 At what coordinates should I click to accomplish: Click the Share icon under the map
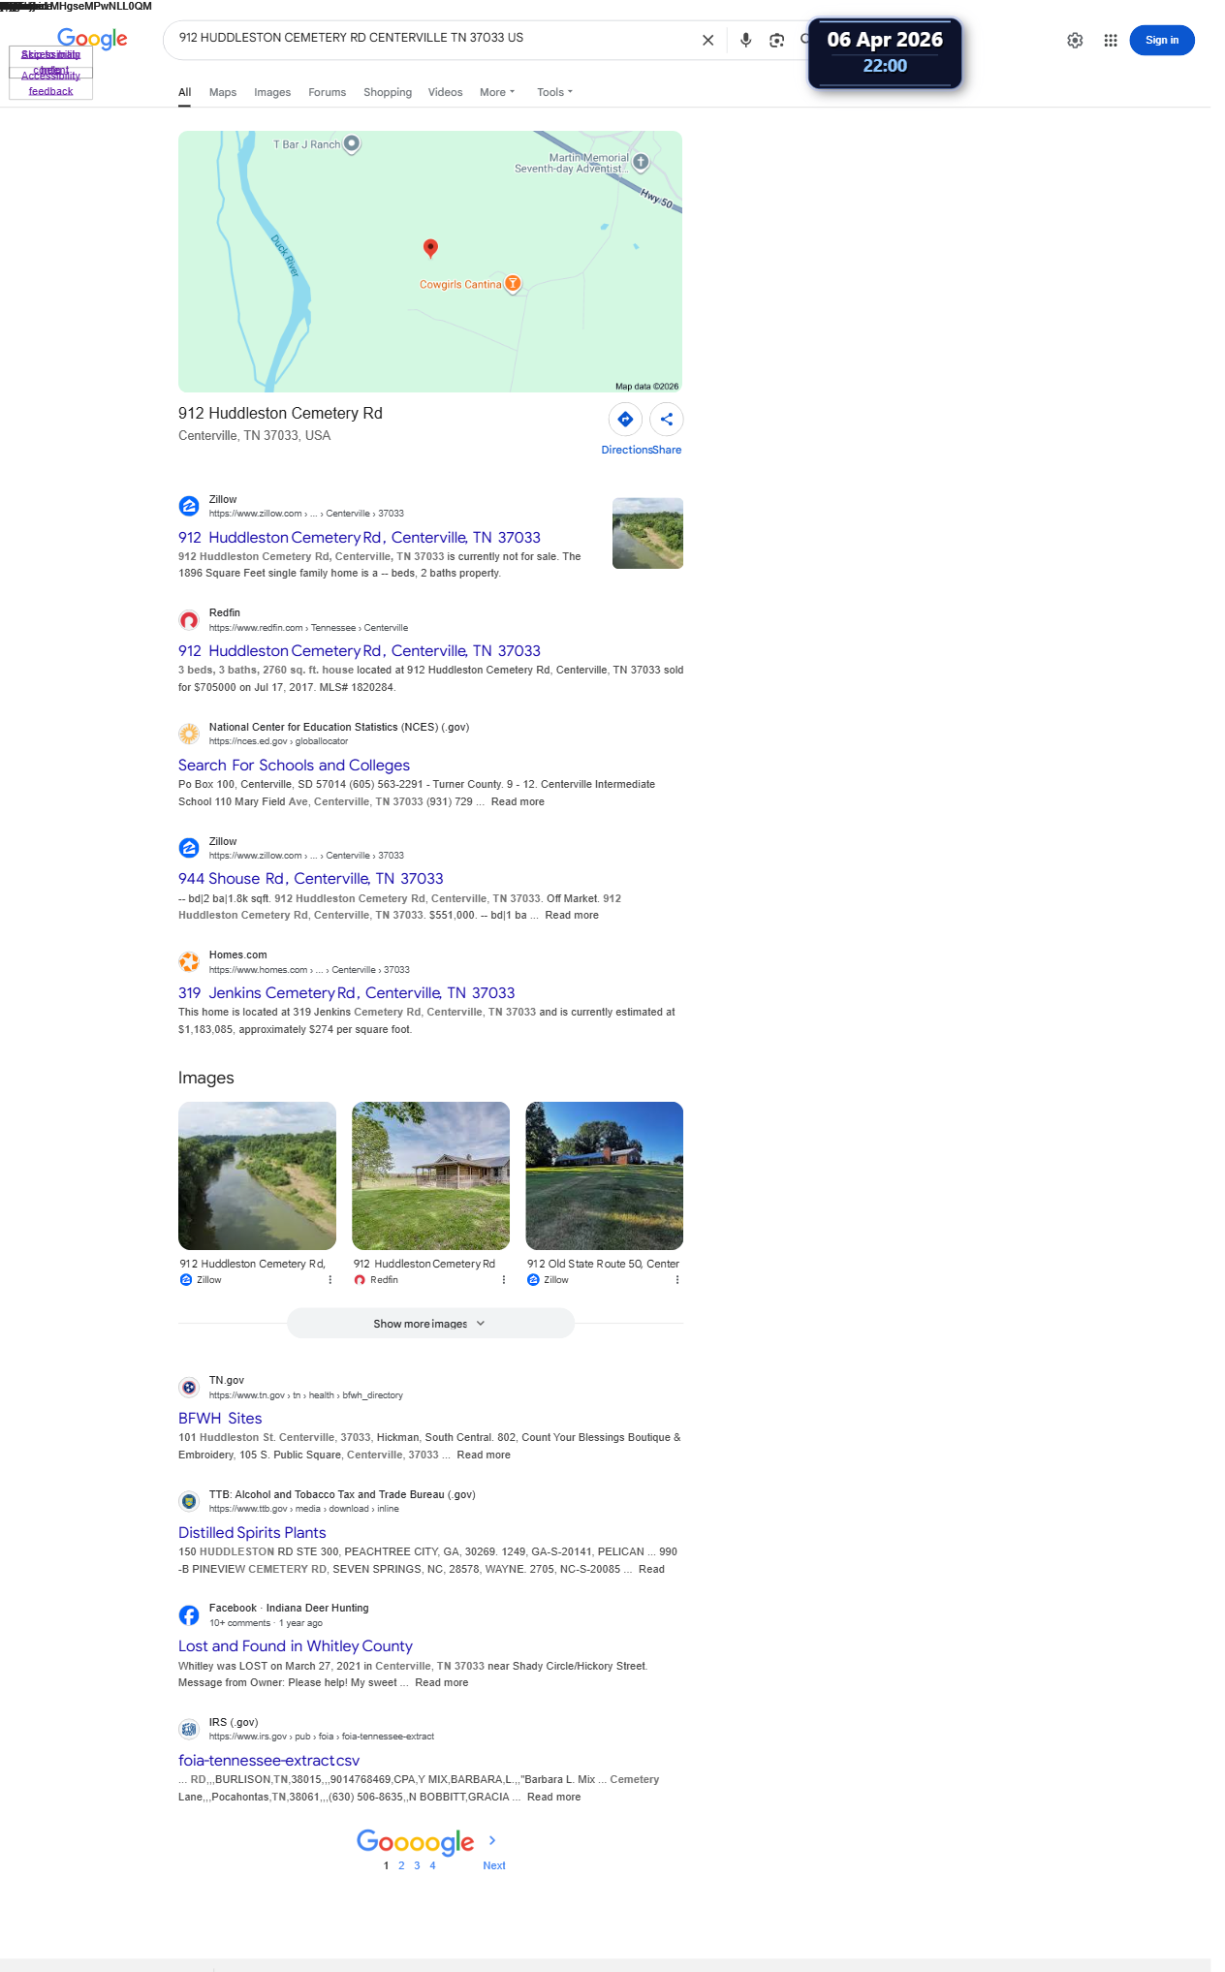pyautogui.click(x=666, y=420)
